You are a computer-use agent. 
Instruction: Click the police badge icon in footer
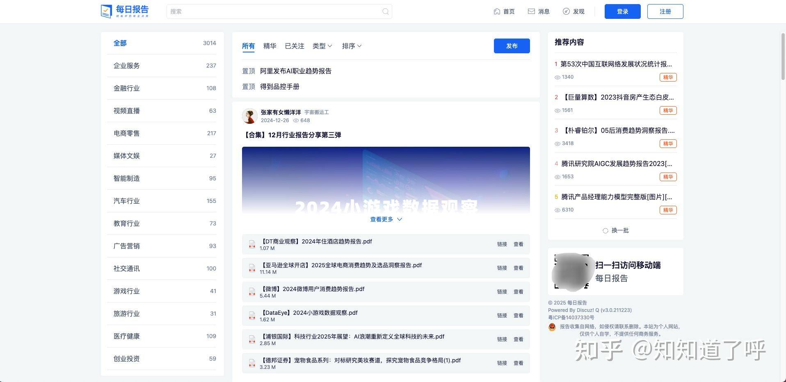pos(552,327)
